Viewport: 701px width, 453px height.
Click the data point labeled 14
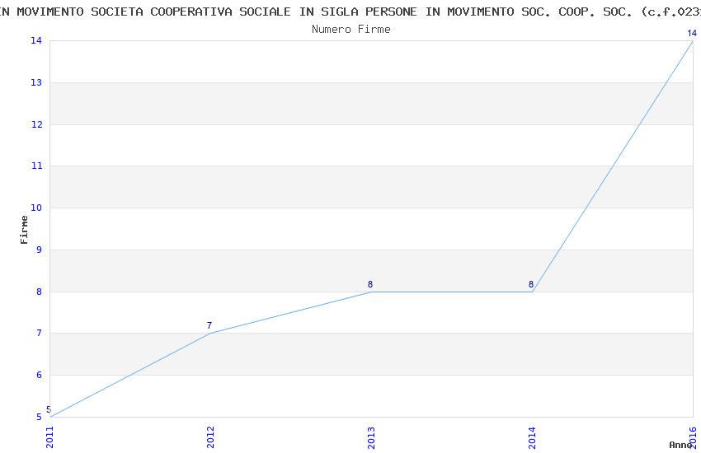click(692, 34)
